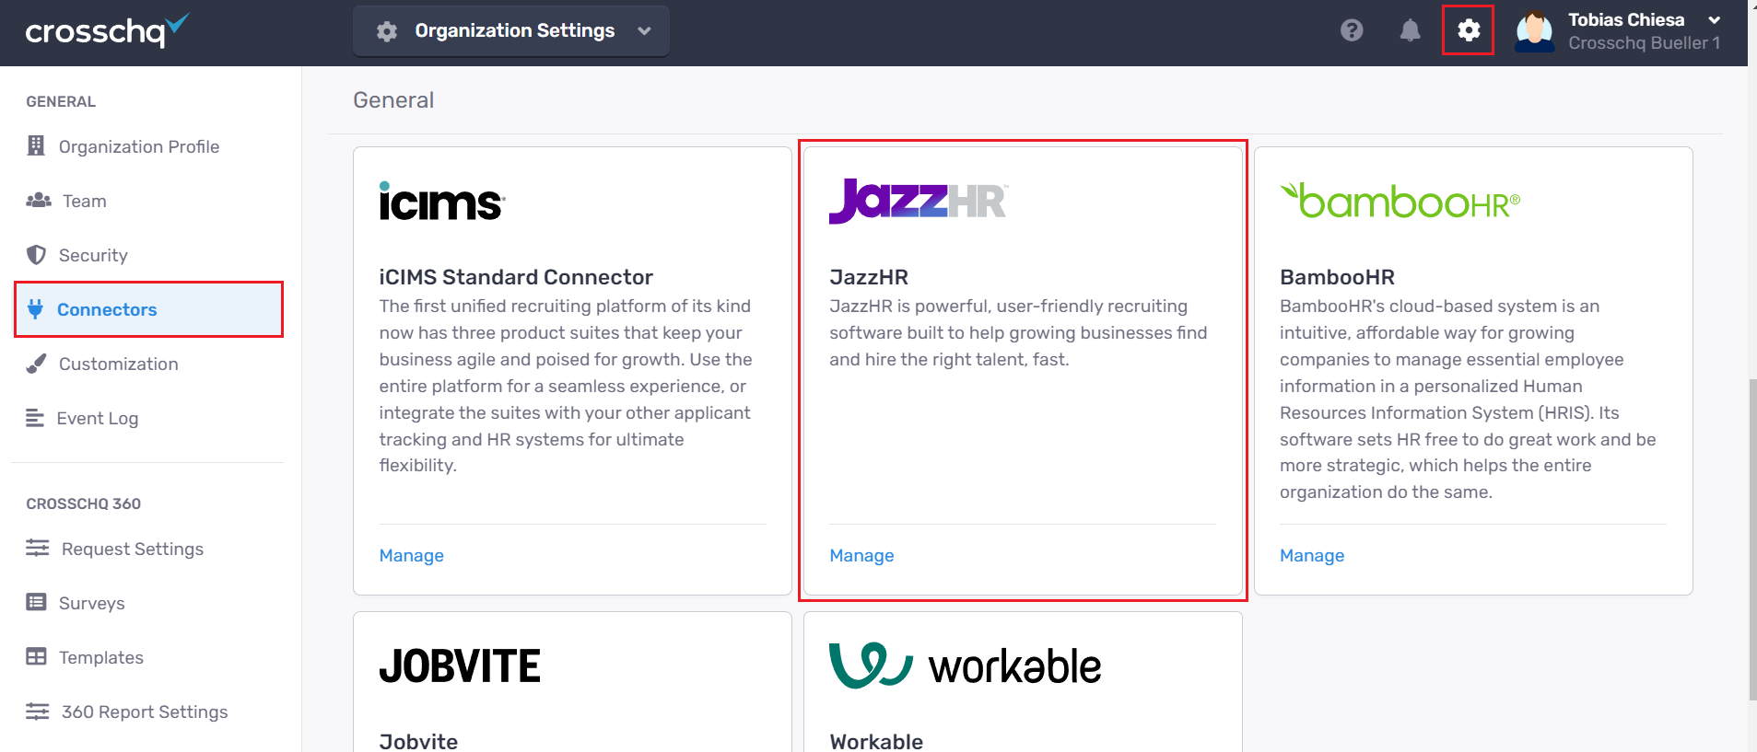The image size is (1757, 752).
Task: Click Tobias Chiesa's avatar picture
Action: [1535, 31]
